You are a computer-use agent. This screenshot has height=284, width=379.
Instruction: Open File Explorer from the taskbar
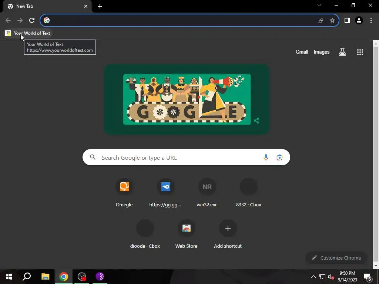pos(45,277)
